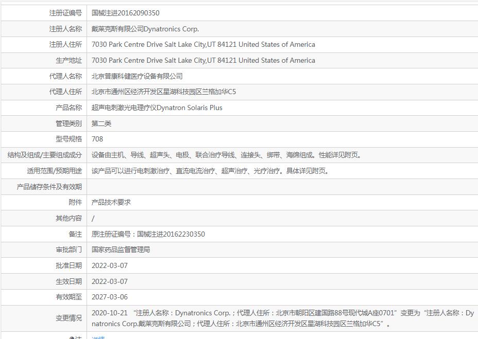The image size is (478, 339).
Task: Select the 有效期至 label
Action: pyautogui.click(x=69, y=297)
